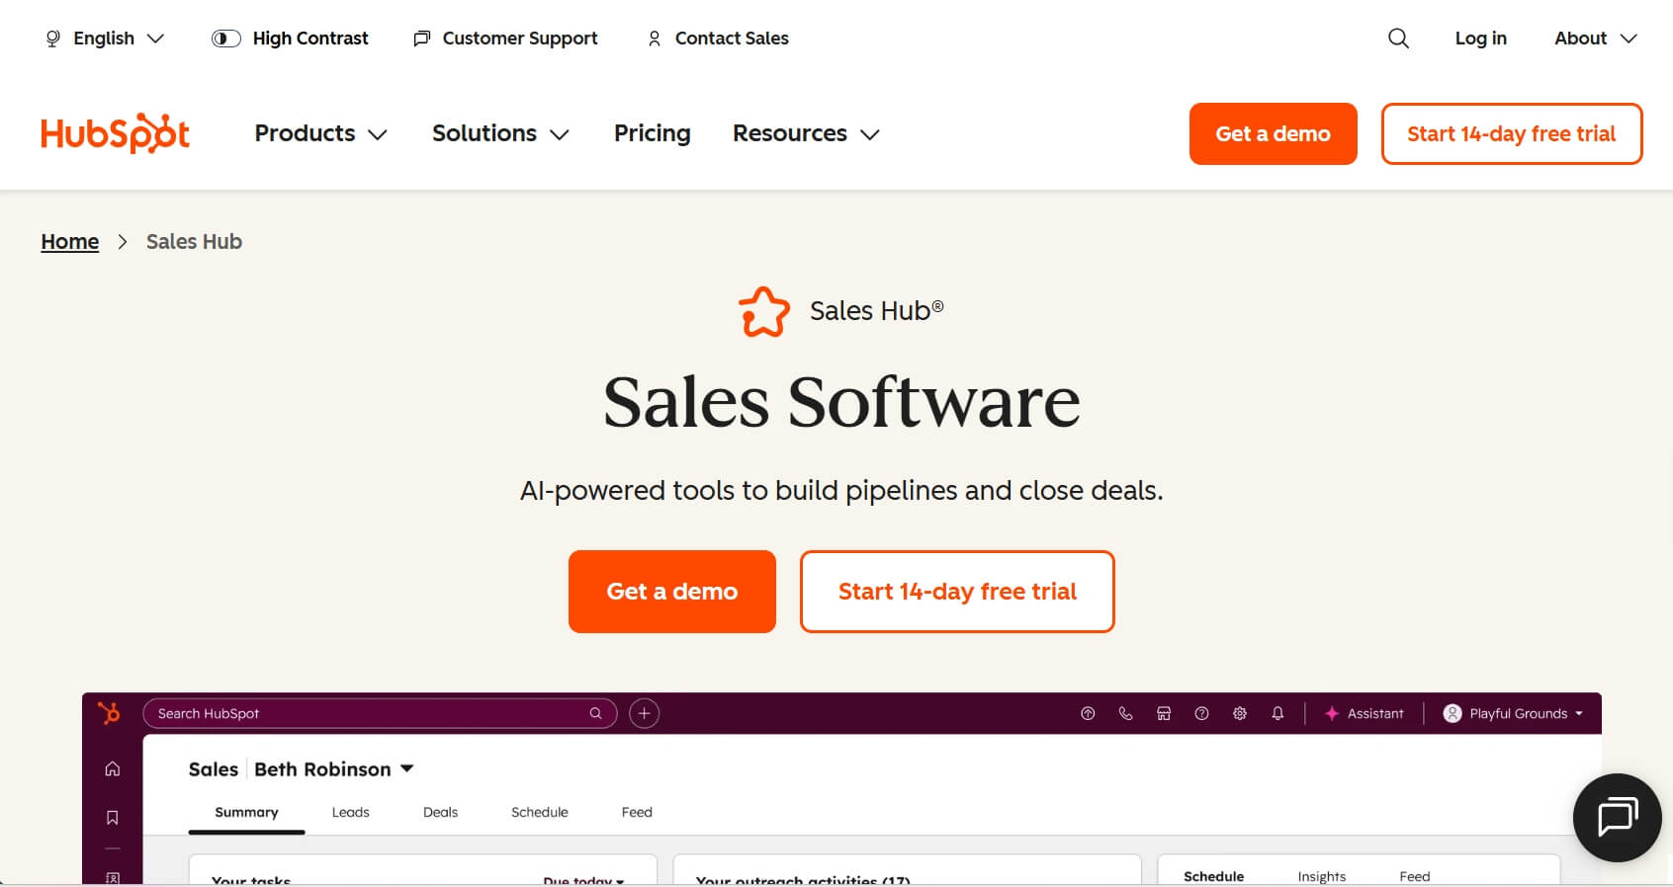Click the hero Get a demo button
Viewport: 1673px width, 887px height.
point(672,592)
